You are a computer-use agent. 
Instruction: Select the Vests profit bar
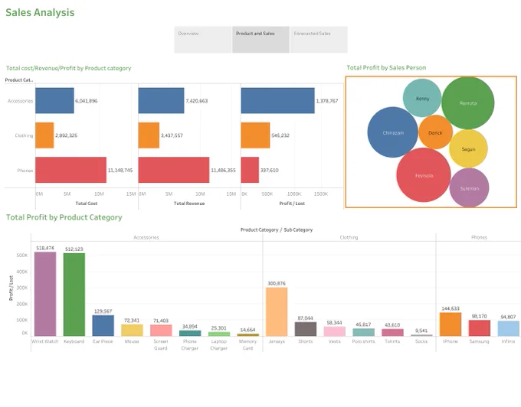click(335, 331)
